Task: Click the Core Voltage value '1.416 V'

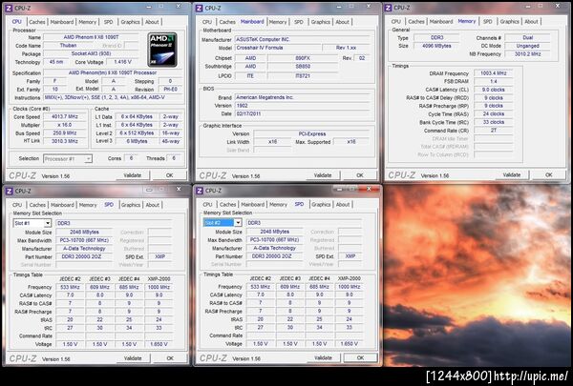Action: coord(123,62)
